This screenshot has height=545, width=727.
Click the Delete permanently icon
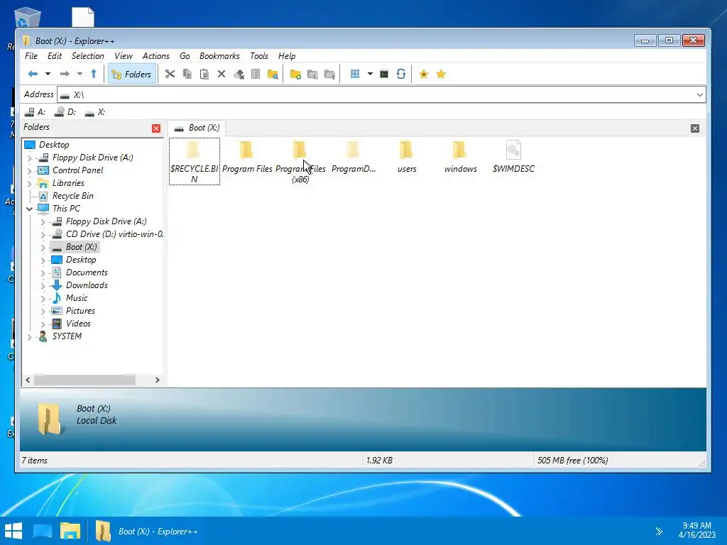pyautogui.click(x=239, y=74)
